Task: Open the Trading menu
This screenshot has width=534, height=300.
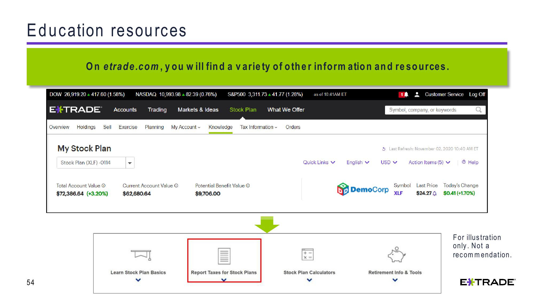Action: click(157, 110)
